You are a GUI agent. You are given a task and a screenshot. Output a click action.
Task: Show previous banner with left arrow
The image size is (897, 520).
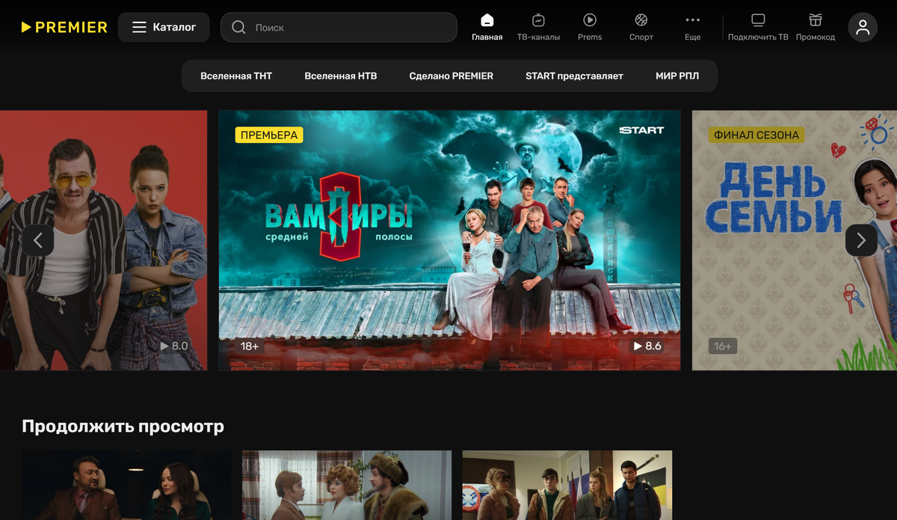(38, 240)
